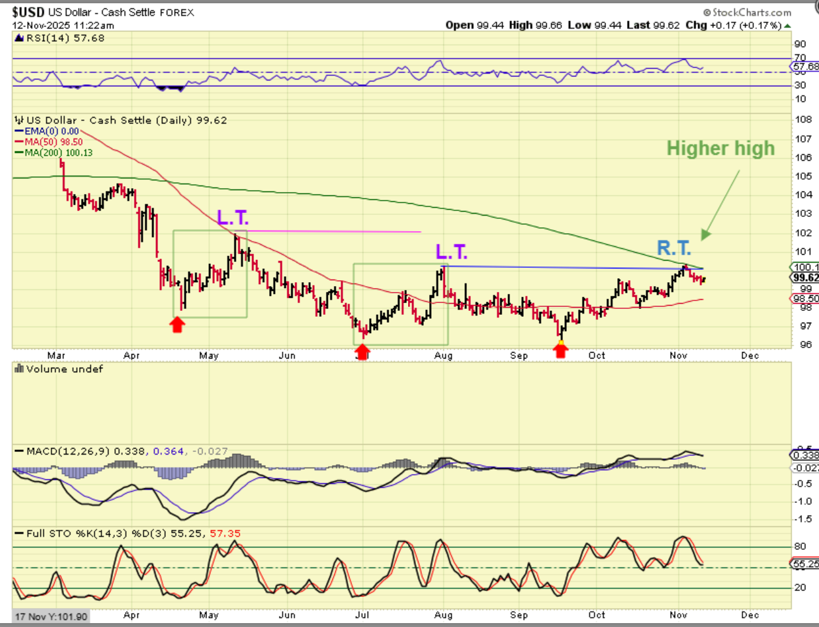The image size is (819, 627).
Task: Click the green MA(200) legend line swatch
Action: pyautogui.click(x=20, y=153)
